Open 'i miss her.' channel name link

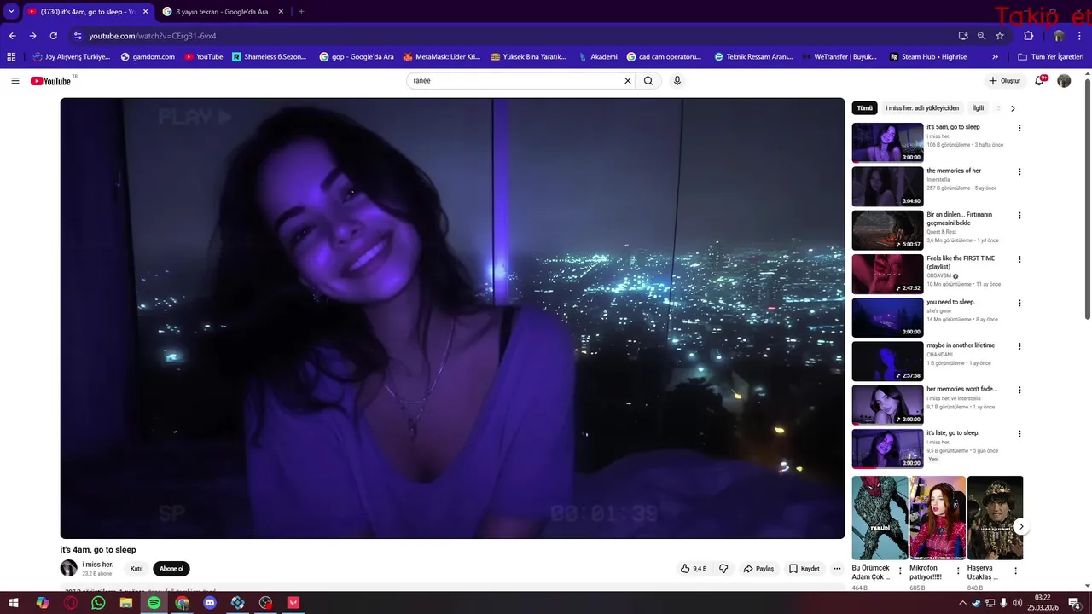[x=97, y=565]
